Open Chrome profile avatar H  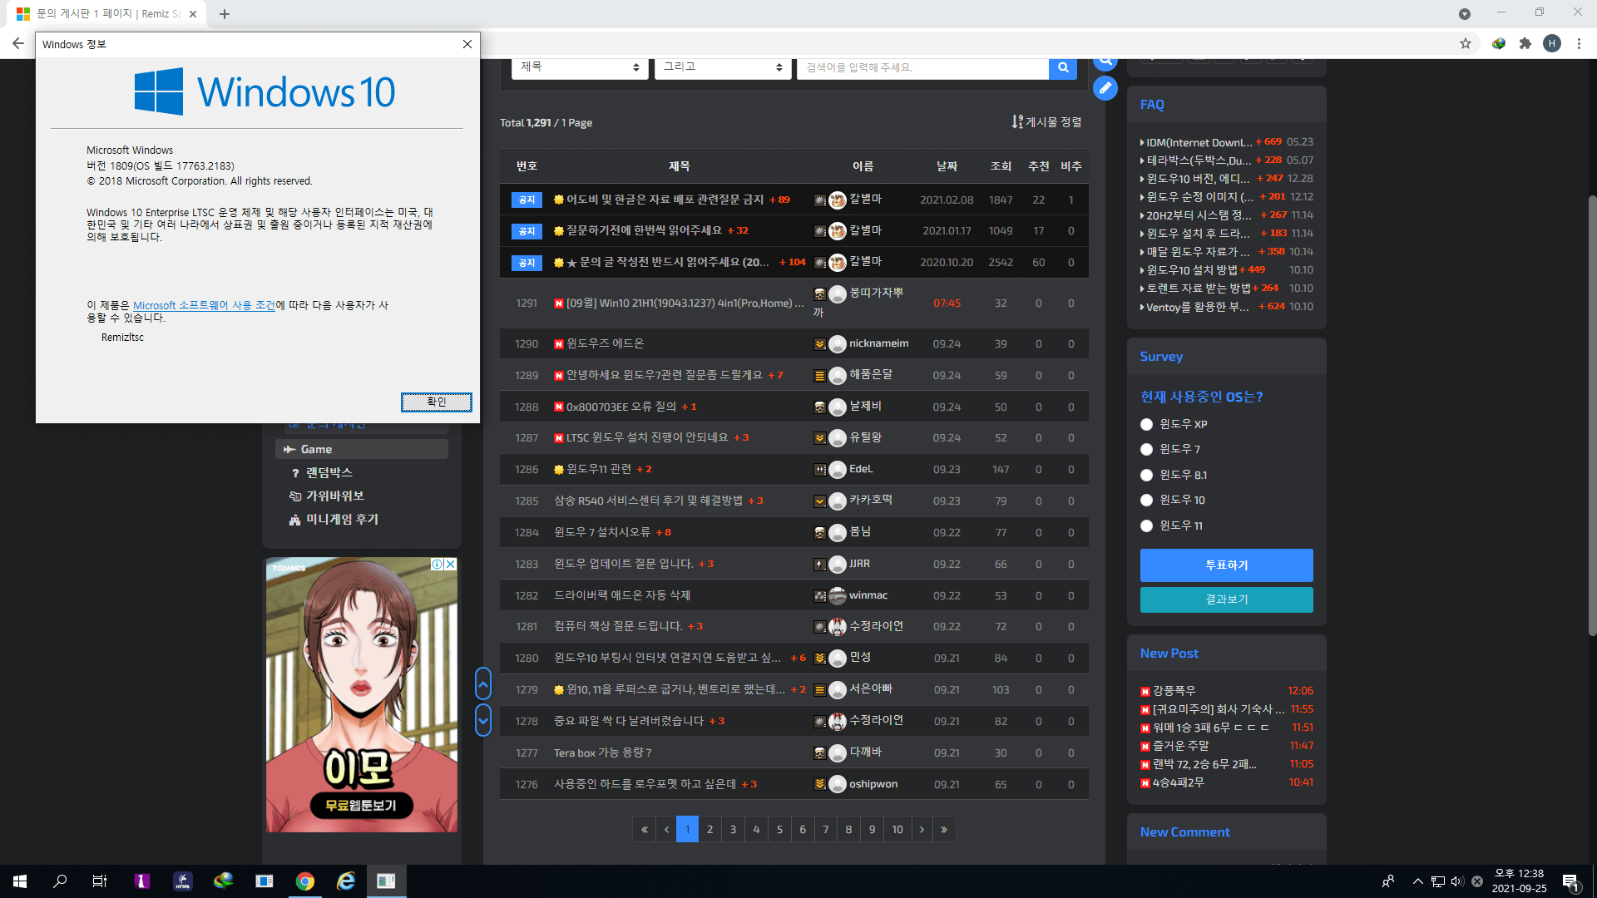click(x=1552, y=43)
